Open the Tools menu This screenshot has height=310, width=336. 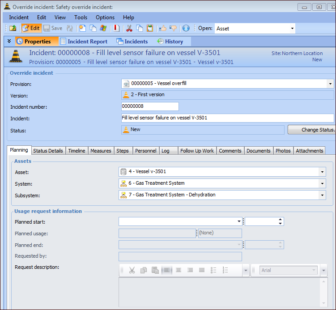(81, 17)
